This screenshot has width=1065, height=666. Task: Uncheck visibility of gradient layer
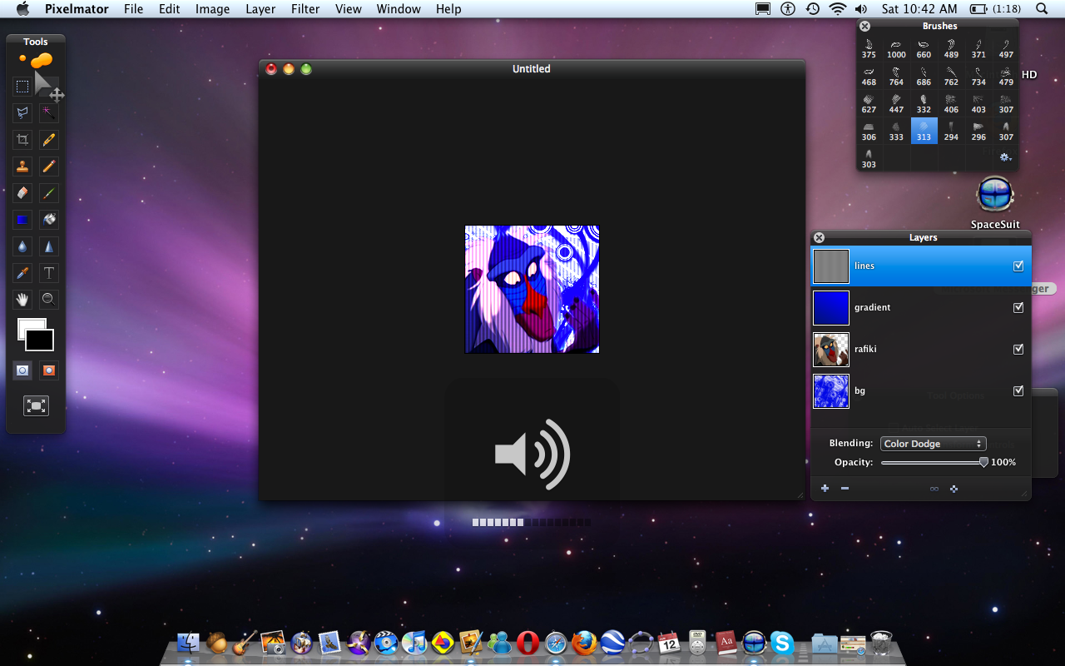(1018, 308)
